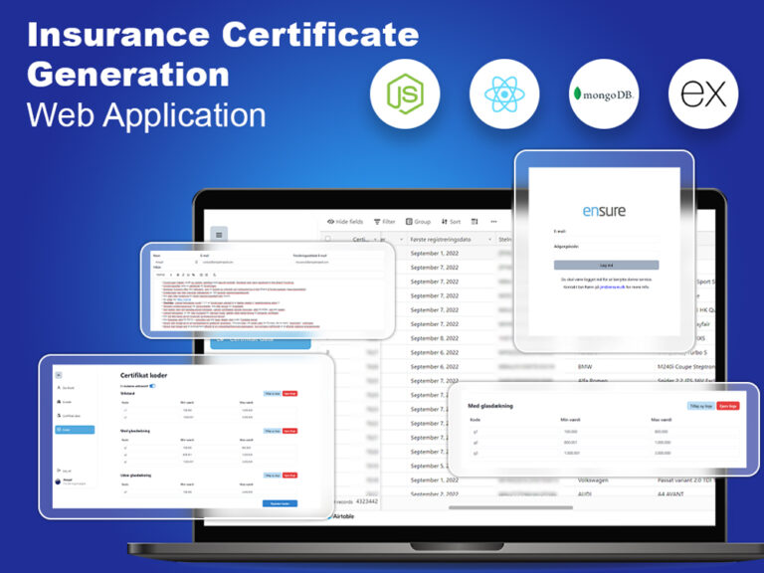Select the BMW make cell

tap(585, 366)
